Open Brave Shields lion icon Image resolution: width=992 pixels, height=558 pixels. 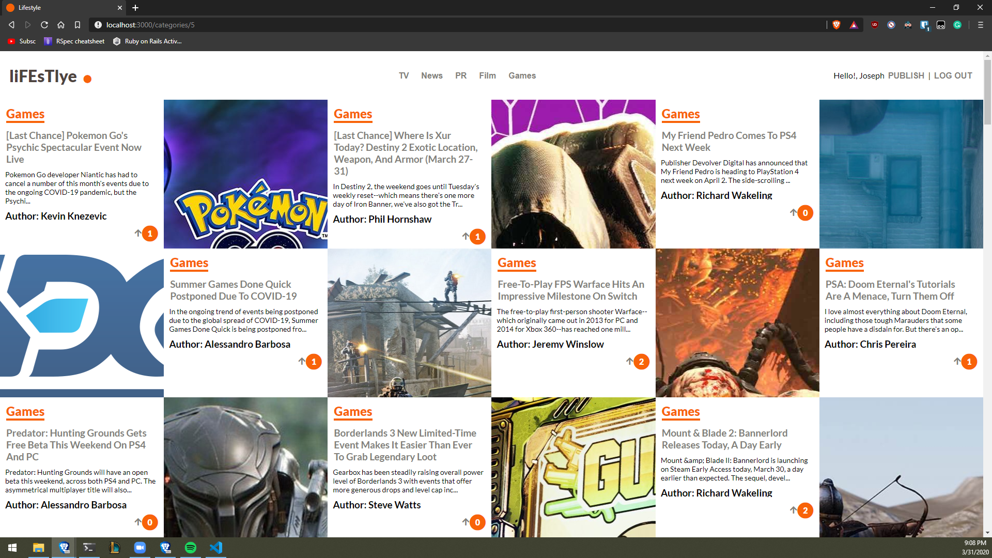coord(836,25)
